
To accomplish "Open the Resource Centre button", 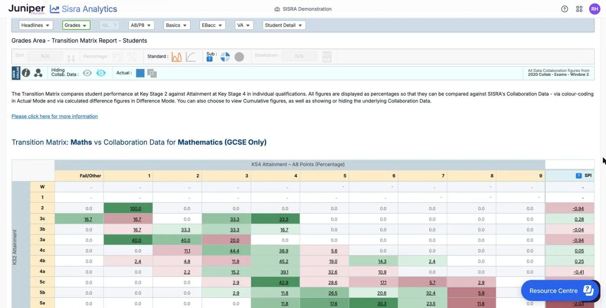I will pyautogui.click(x=560, y=291).
